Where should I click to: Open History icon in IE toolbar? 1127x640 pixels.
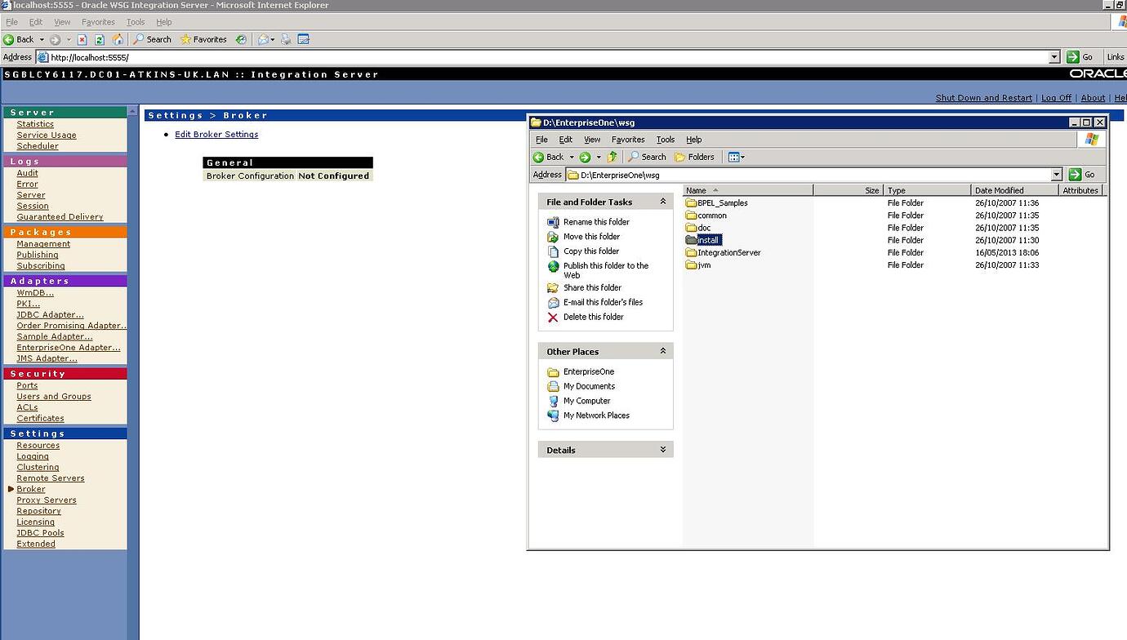(241, 39)
